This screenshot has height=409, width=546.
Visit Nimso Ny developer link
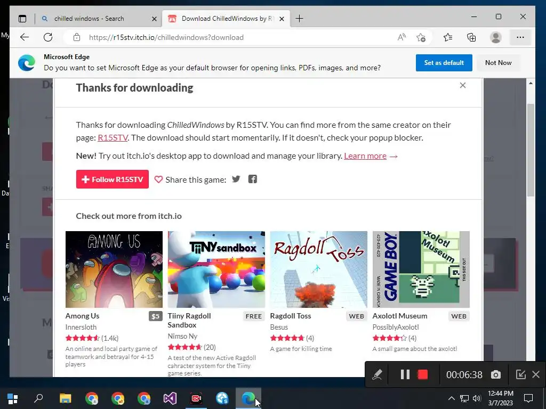(x=182, y=336)
